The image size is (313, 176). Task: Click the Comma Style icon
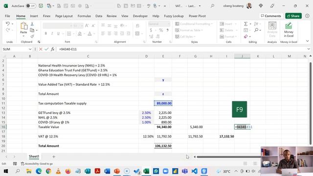[x=167, y=30]
